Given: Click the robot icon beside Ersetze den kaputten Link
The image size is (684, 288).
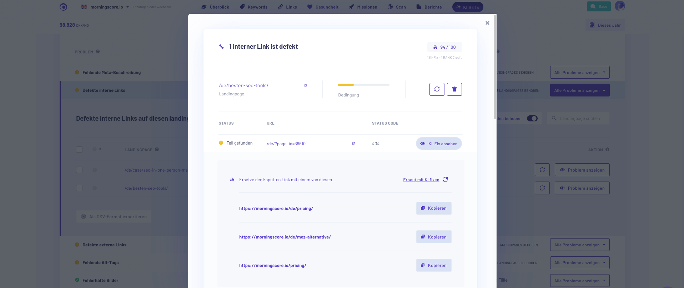Looking at the screenshot, I should (x=232, y=180).
